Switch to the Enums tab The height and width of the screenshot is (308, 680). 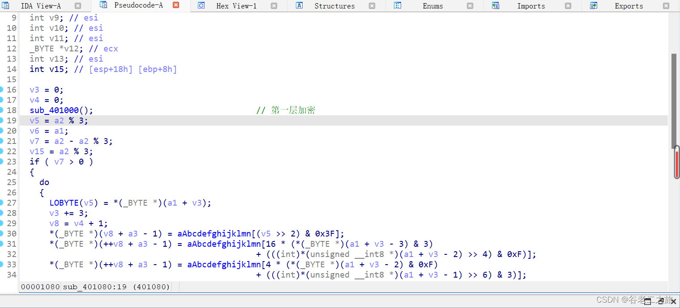pyautogui.click(x=432, y=6)
